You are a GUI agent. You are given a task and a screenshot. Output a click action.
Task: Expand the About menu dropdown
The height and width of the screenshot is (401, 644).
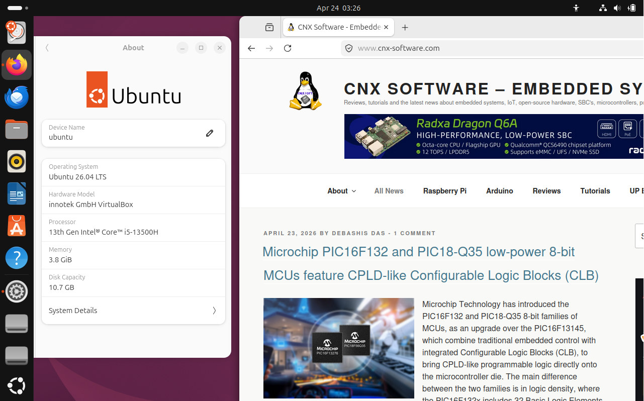pyautogui.click(x=341, y=191)
